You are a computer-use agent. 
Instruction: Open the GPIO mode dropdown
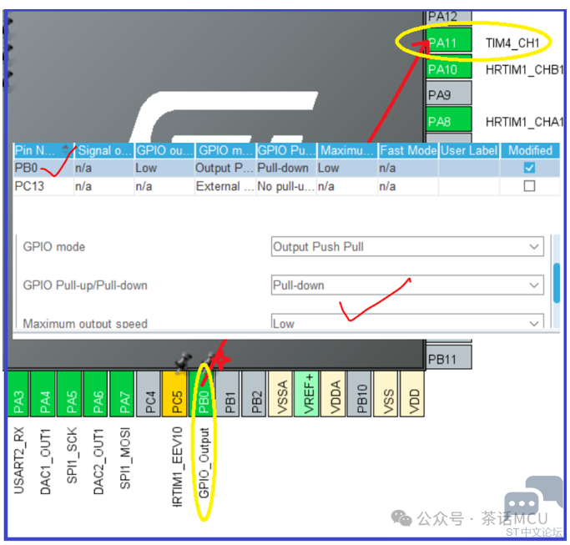[407, 247]
